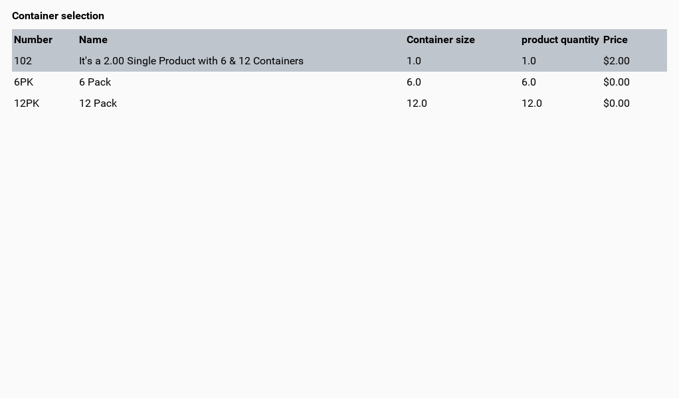Click container size 1.0 in row 102
The image size is (679, 398).
pyautogui.click(x=414, y=61)
